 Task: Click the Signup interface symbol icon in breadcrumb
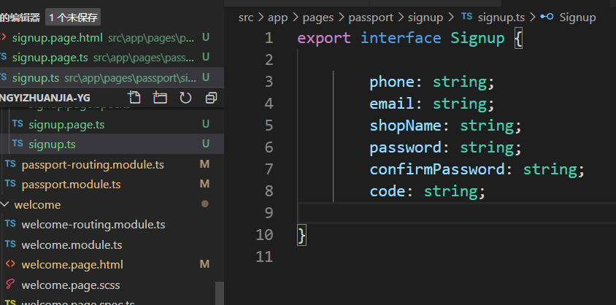click(x=547, y=17)
